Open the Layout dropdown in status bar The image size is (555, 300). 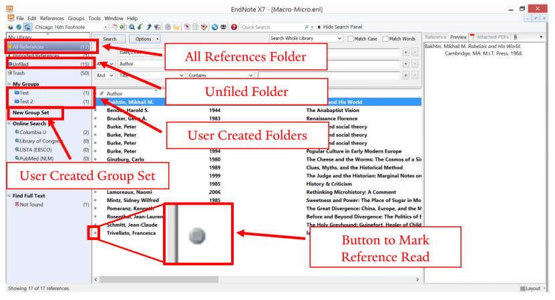533,289
